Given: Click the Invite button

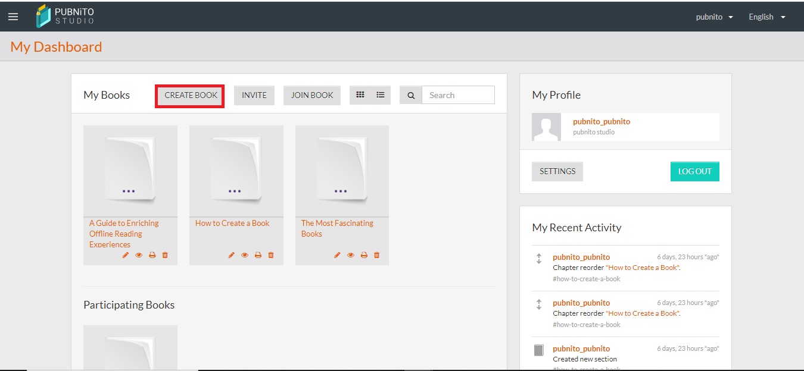Looking at the screenshot, I should (x=254, y=95).
